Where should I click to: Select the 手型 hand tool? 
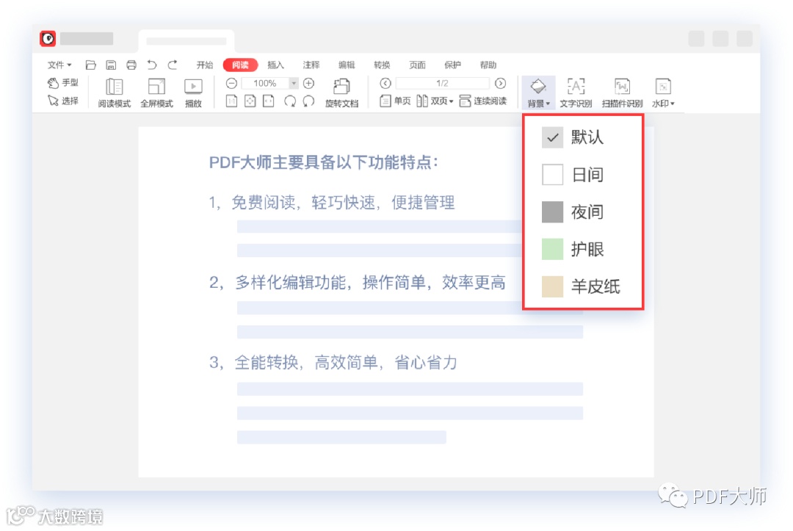(62, 82)
